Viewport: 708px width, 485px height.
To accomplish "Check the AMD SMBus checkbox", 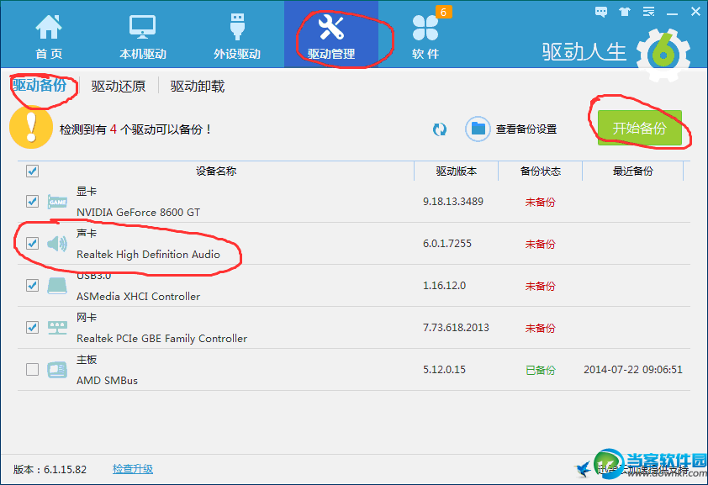I will tap(32, 369).
